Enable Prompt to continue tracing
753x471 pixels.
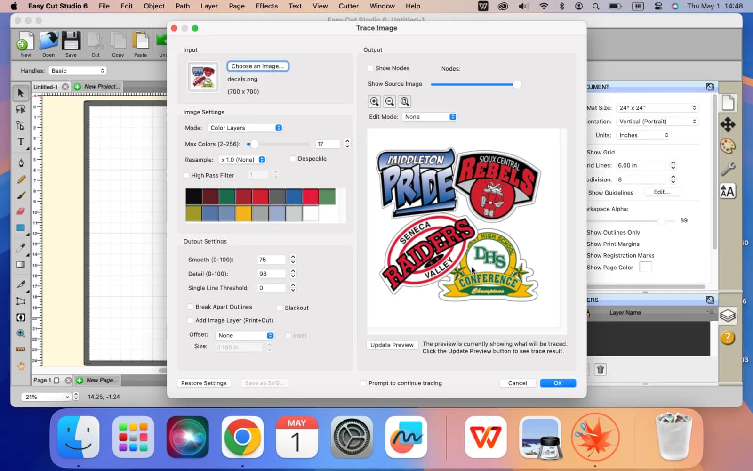pyautogui.click(x=363, y=383)
